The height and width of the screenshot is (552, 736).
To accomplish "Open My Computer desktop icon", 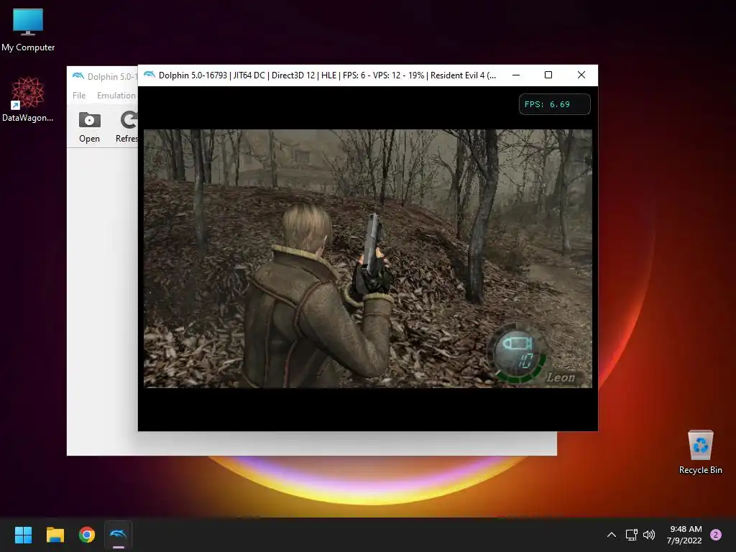I will pos(28,29).
